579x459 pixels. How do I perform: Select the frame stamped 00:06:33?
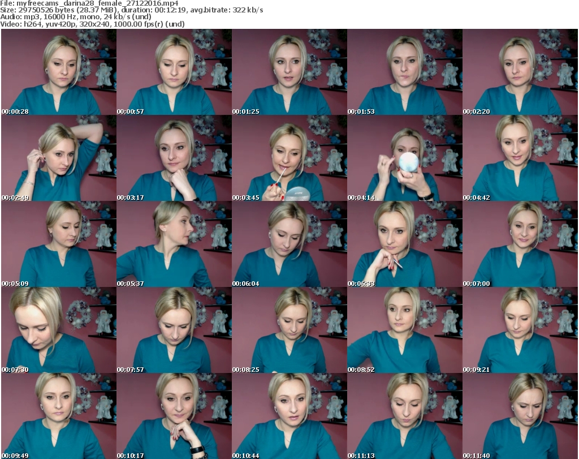405,244
